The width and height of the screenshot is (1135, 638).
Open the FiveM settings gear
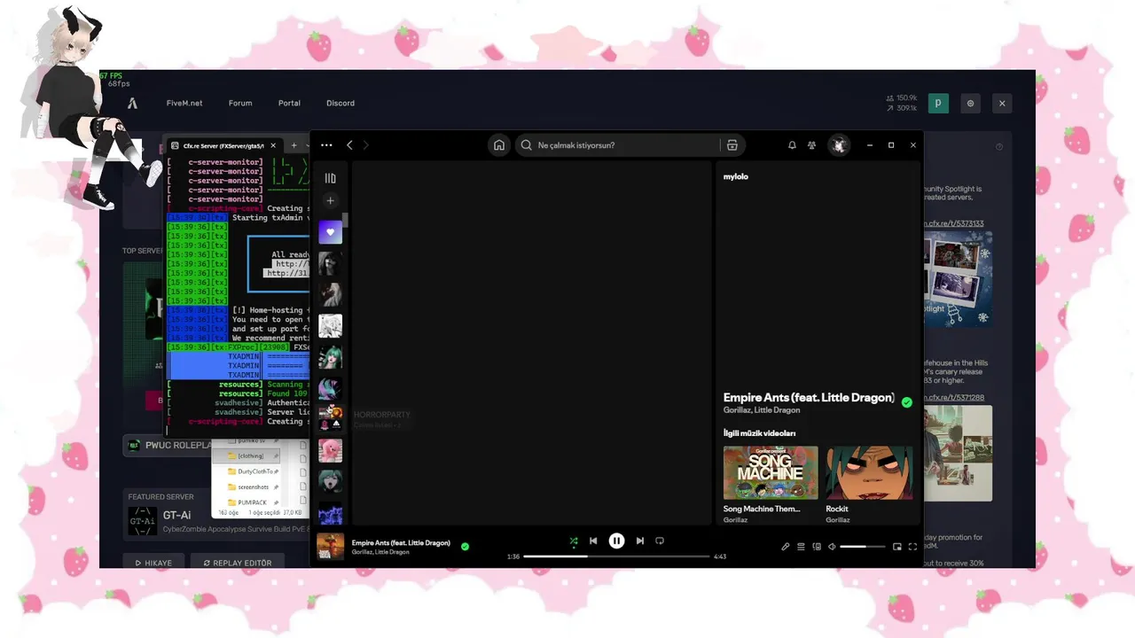click(x=970, y=103)
